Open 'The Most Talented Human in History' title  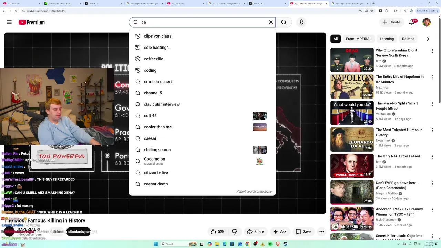(x=399, y=132)
